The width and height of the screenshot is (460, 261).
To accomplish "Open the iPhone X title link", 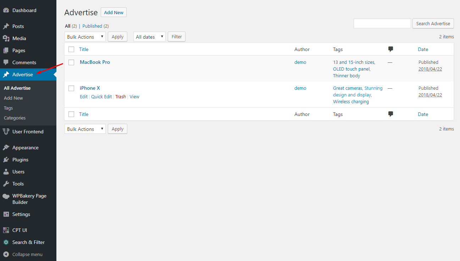I will tap(90, 88).
